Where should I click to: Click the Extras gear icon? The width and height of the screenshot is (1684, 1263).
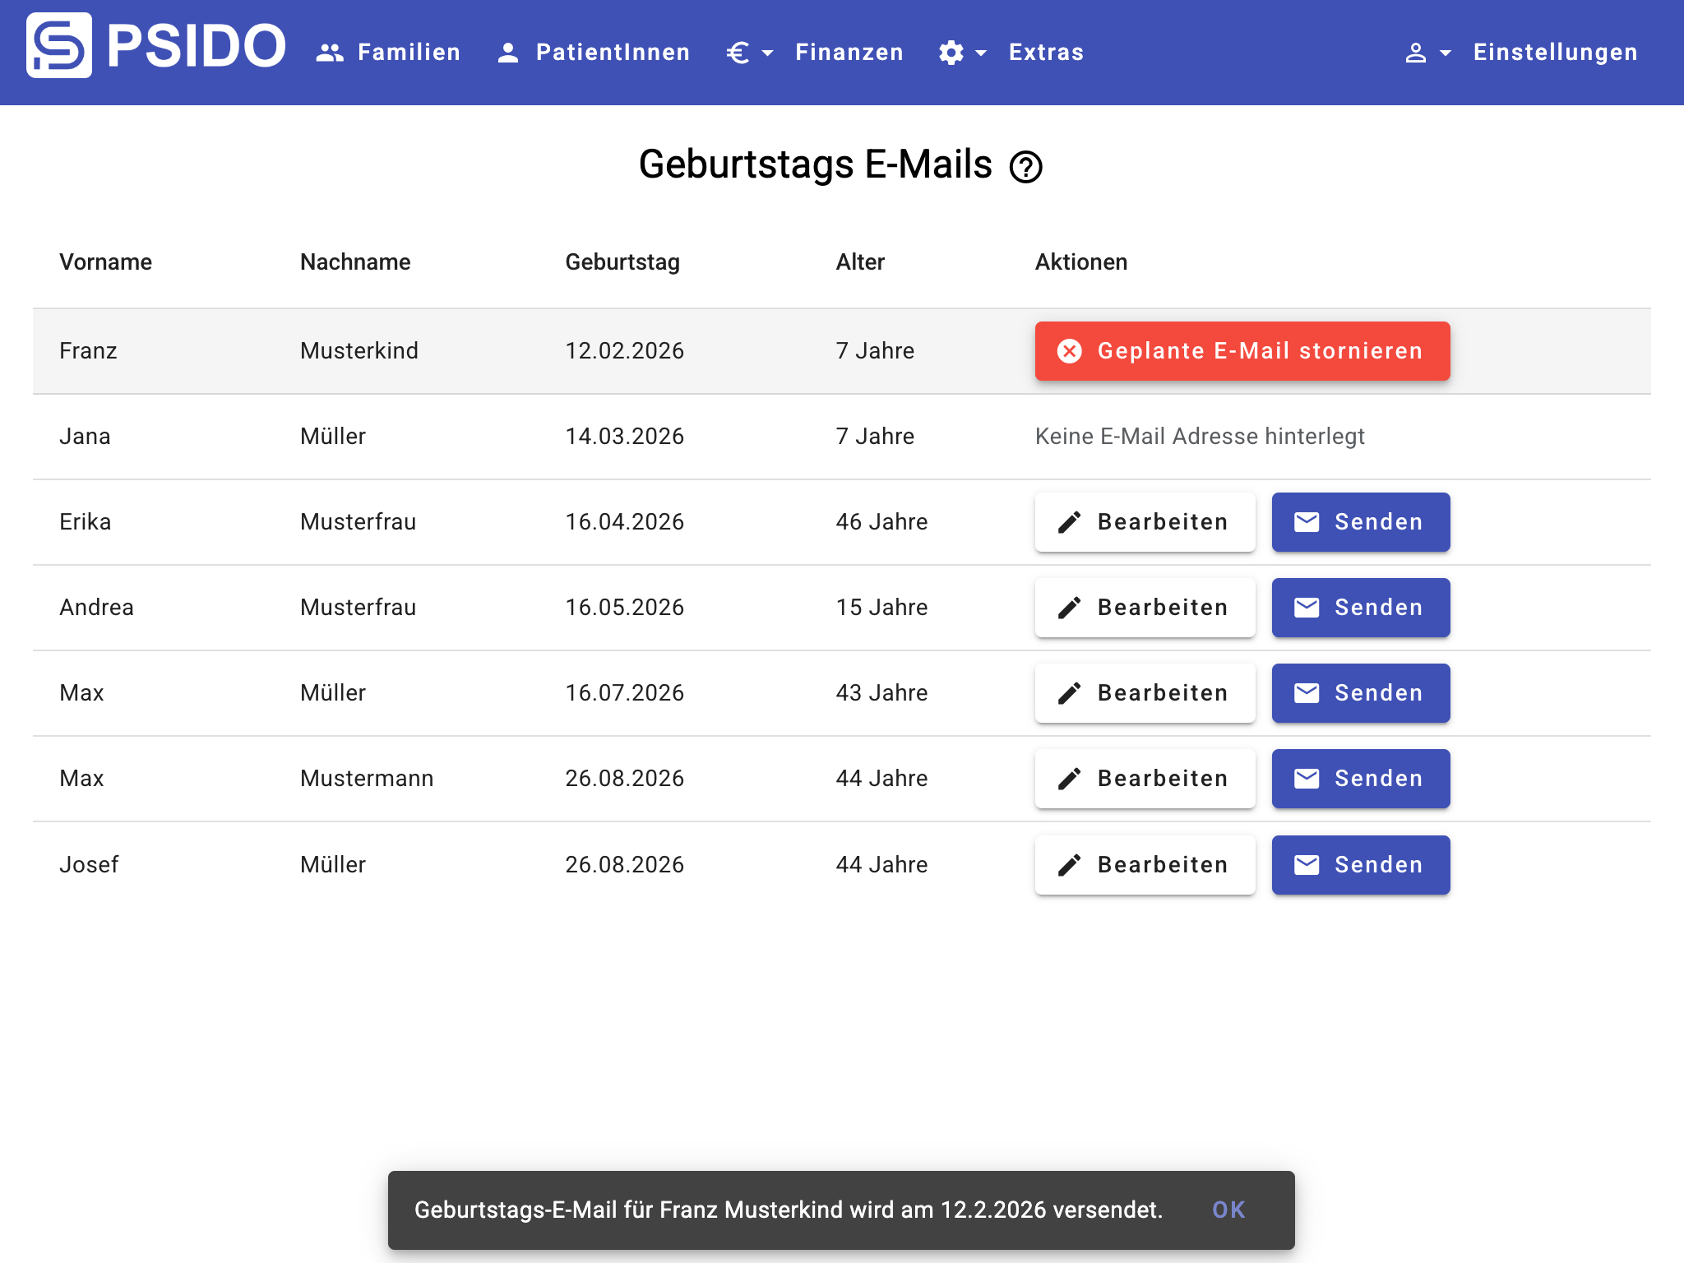(951, 53)
